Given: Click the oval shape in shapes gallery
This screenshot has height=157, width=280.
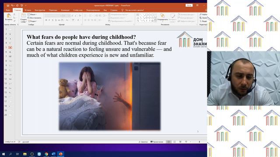Looking at the screenshot, I should (x=150, y=15).
